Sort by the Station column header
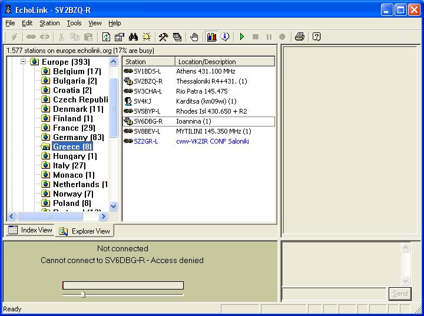Image resolution: width=424 pixels, height=316 pixels. point(149,62)
